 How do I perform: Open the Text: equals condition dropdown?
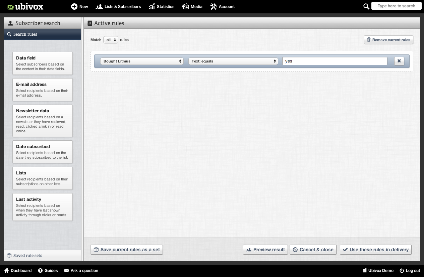pos(233,61)
